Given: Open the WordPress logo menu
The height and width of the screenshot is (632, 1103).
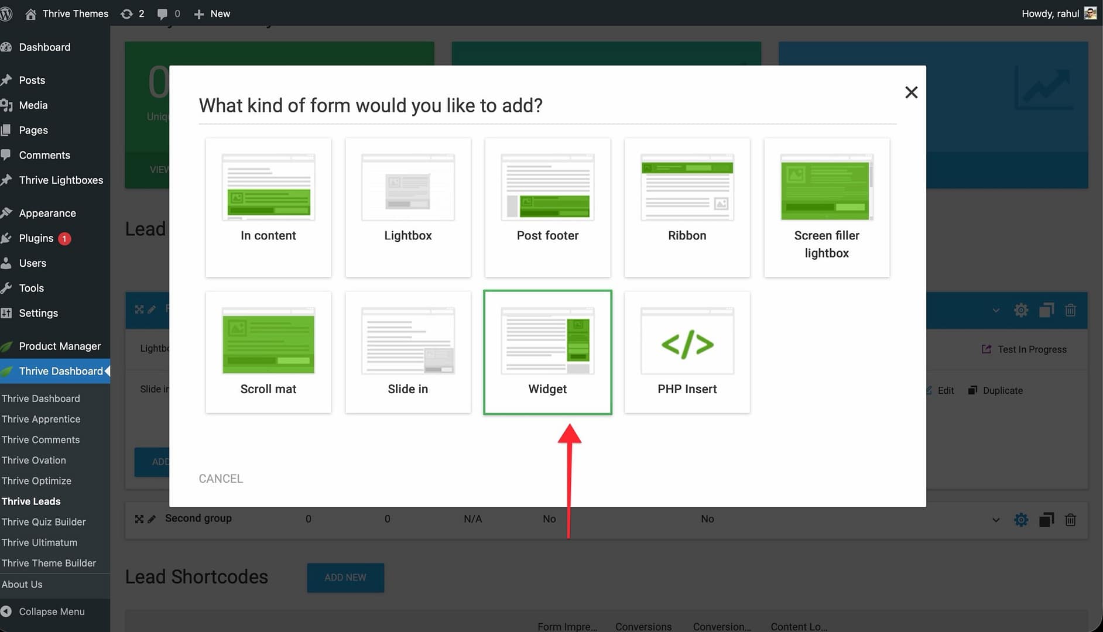Looking at the screenshot, I should click(x=6, y=13).
